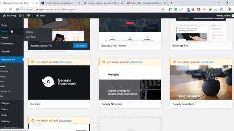Click the Twenty Nineteen update refresh icon
The width and height of the screenshot is (234, 131).
[104, 62]
